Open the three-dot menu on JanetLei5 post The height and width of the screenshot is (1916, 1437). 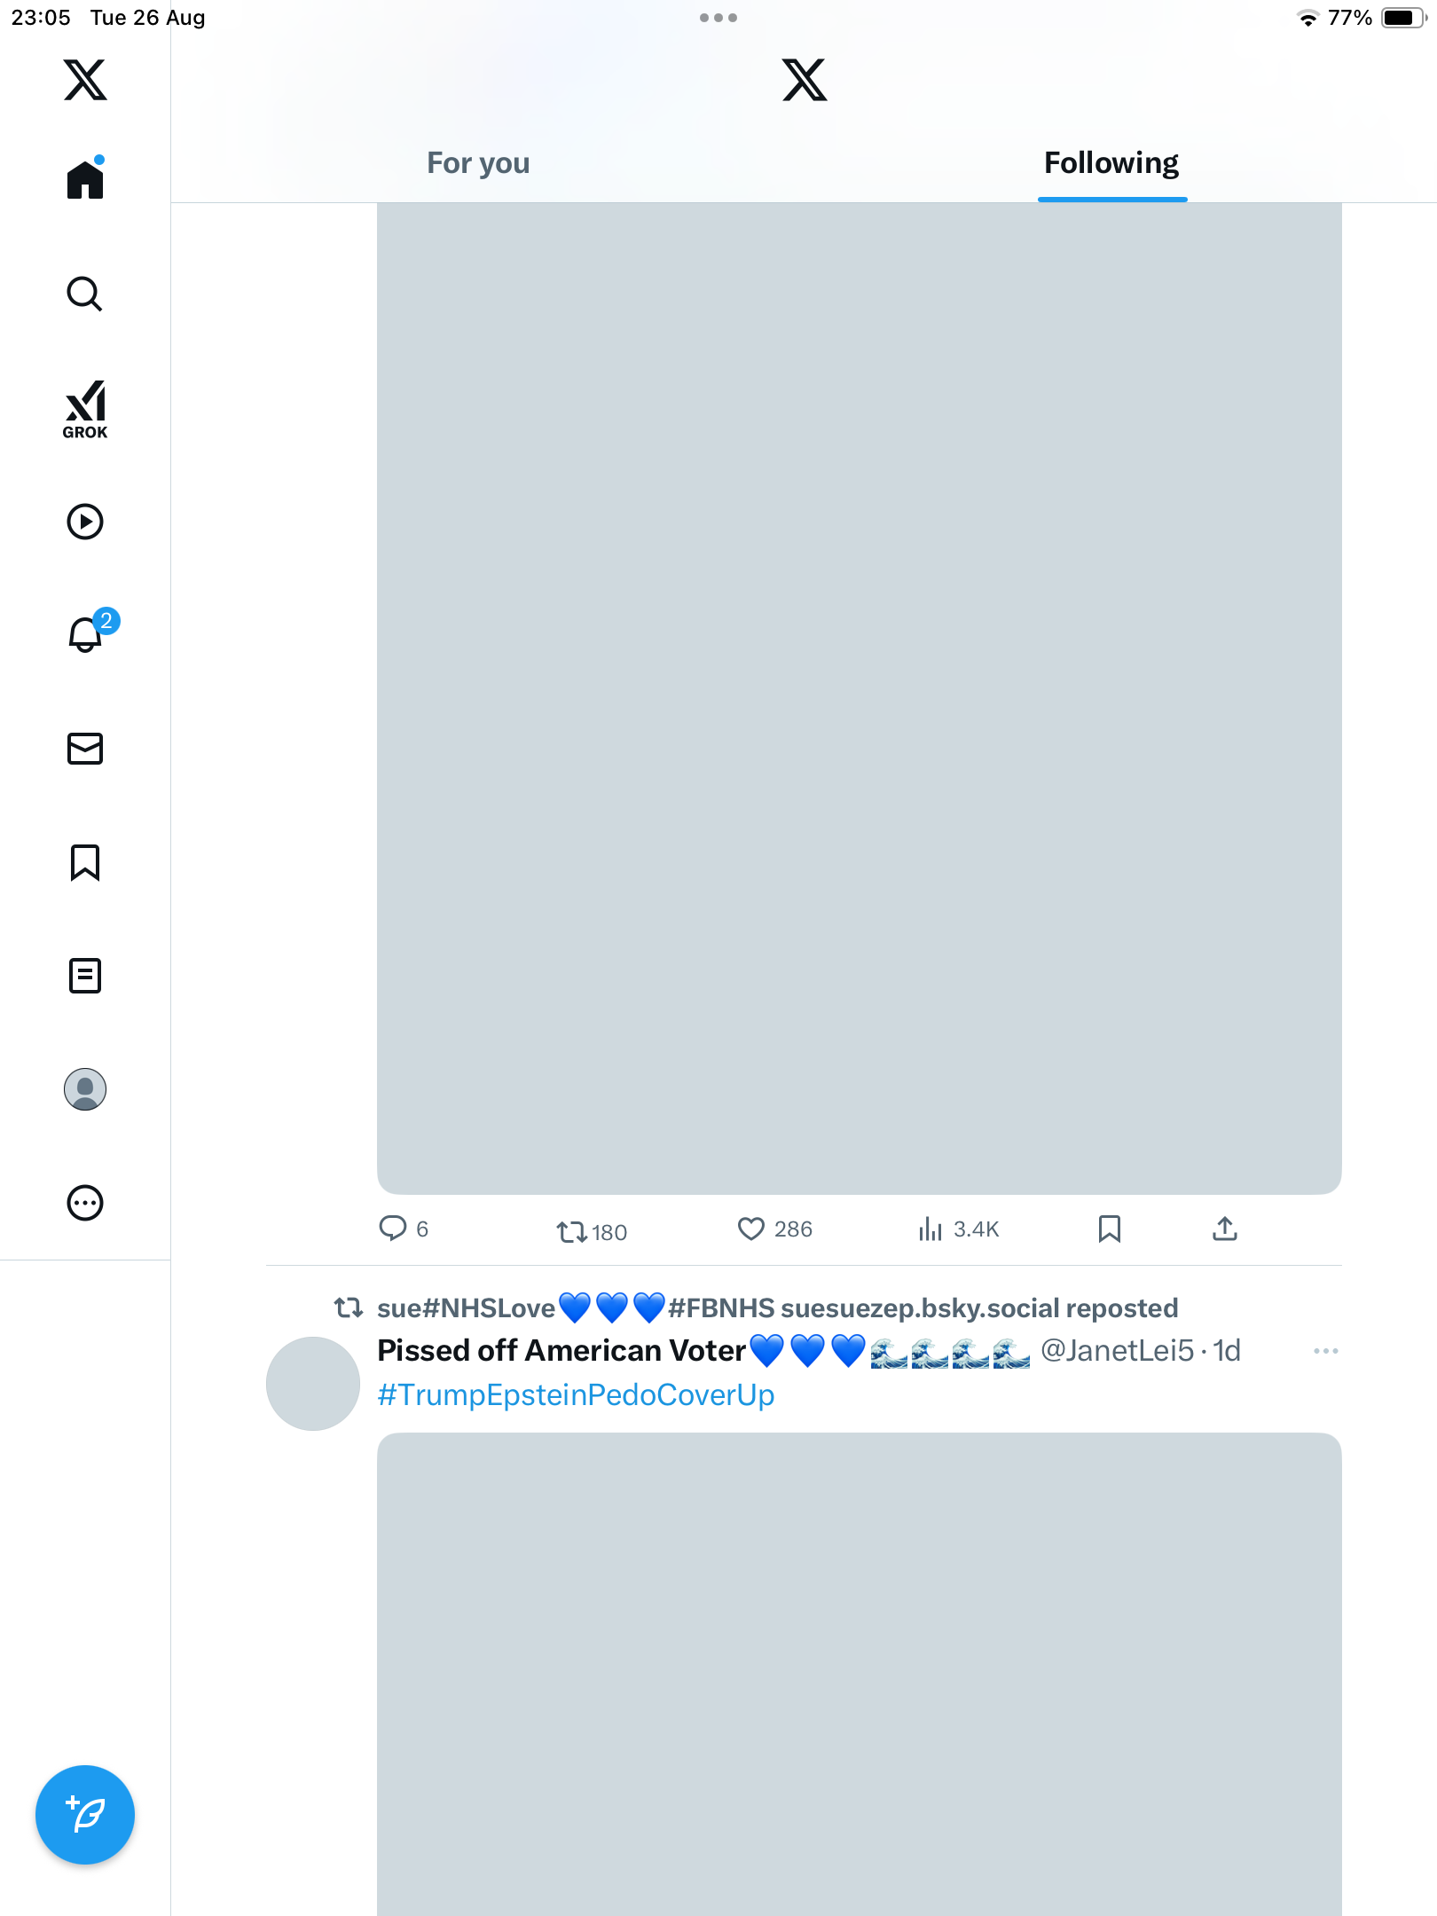coord(1325,1351)
